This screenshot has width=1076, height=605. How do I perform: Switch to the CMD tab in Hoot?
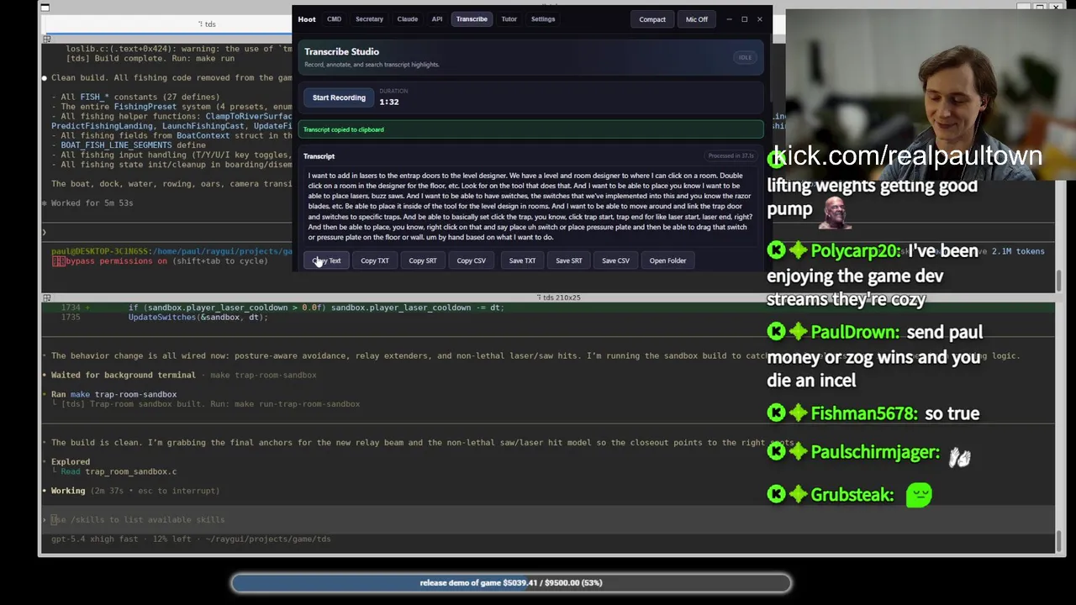(x=334, y=19)
